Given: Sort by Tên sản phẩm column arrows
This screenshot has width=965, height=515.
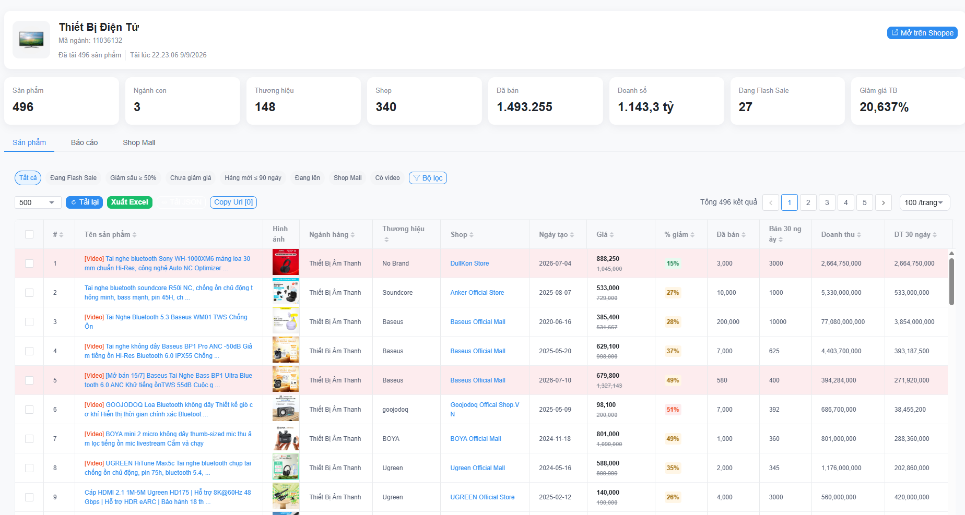Looking at the screenshot, I should click(134, 235).
